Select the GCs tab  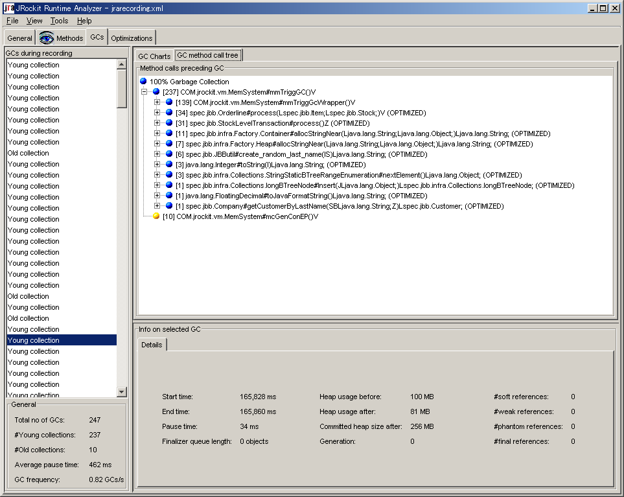pos(97,37)
